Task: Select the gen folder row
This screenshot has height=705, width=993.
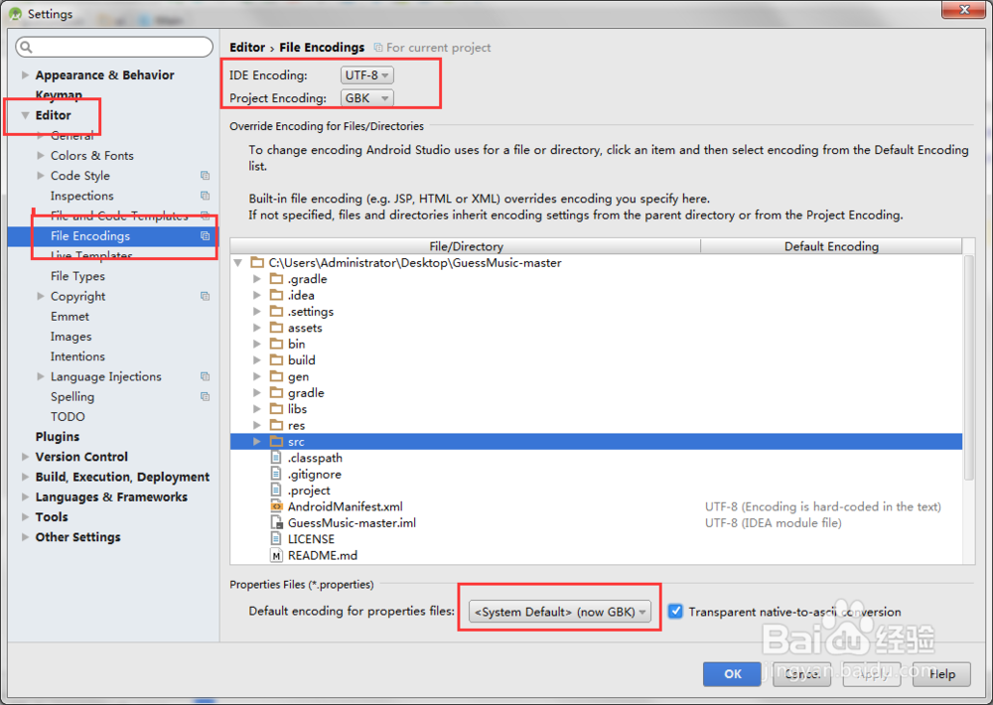Action: pos(597,376)
